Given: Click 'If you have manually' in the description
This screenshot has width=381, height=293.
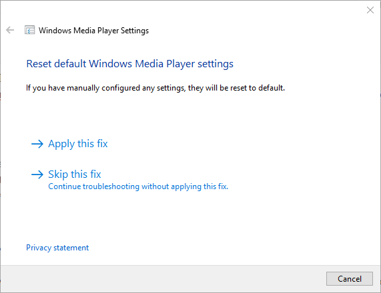Looking at the screenshot, I should click(x=63, y=88).
